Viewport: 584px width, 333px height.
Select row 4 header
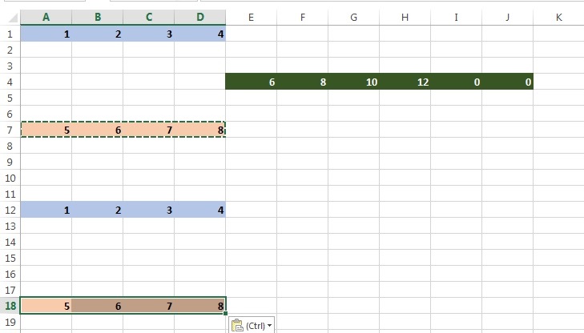click(10, 82)
